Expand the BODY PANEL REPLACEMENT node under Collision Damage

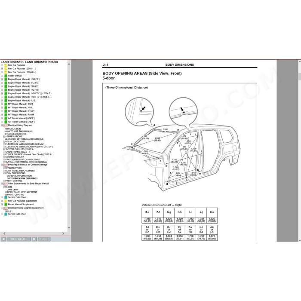point(4,171)
